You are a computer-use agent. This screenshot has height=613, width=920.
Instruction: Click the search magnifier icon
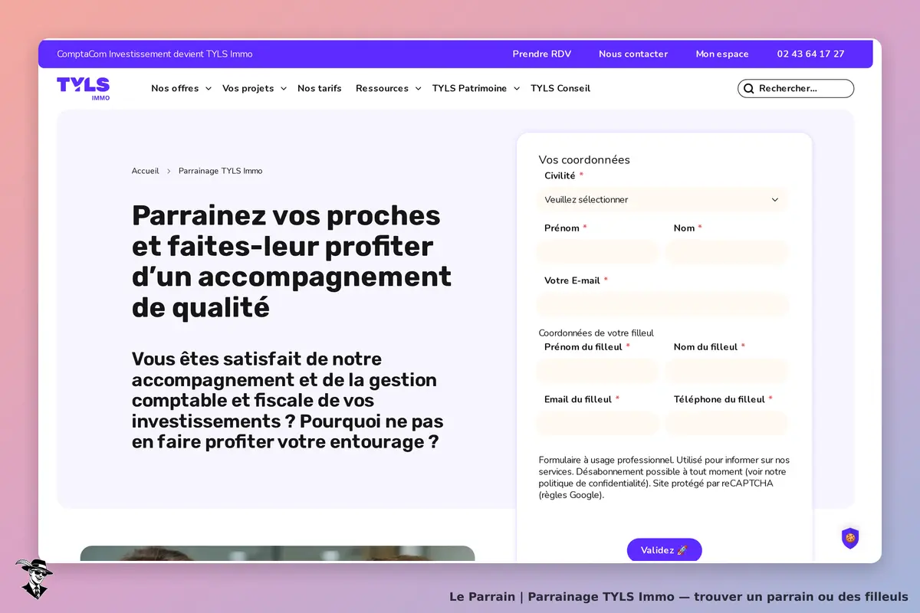(x=748, y=89)
